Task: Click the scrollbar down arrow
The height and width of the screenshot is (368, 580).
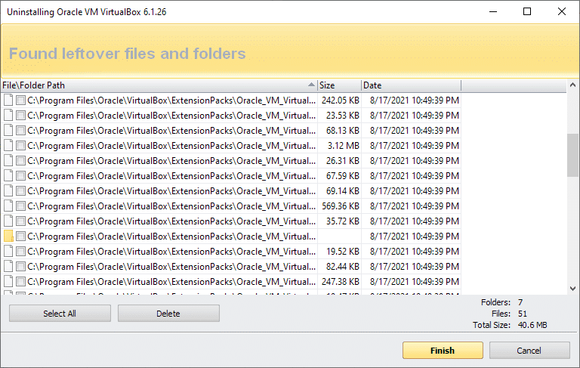Action: [572, 289]
